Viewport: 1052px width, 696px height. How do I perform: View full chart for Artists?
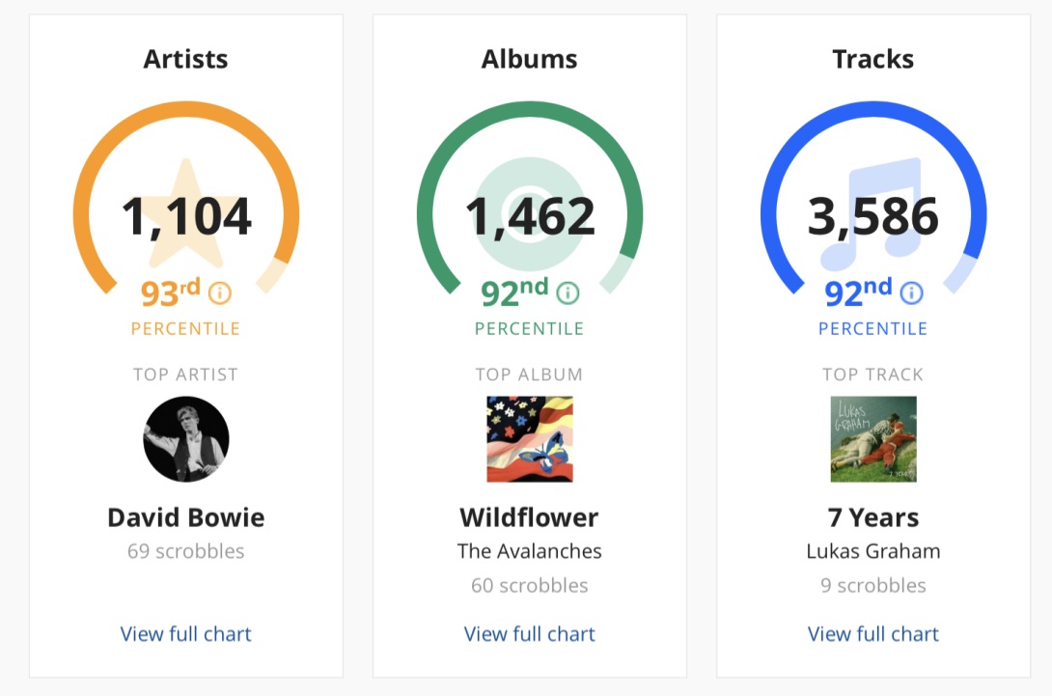point(186,634)
